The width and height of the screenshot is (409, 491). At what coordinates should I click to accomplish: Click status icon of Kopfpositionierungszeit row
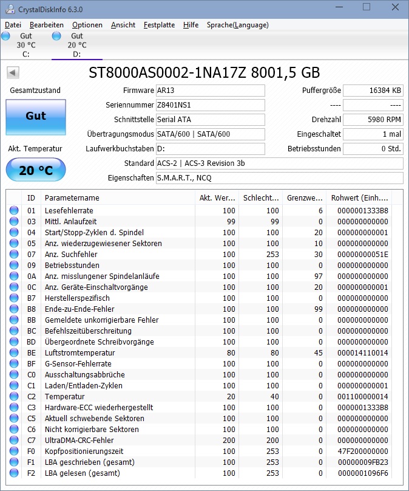pyautogui.click(x=14, y=452)
